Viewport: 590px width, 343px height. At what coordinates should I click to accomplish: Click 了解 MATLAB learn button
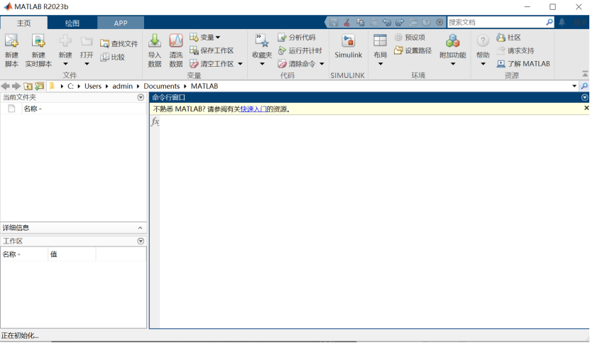coord(523,64)
